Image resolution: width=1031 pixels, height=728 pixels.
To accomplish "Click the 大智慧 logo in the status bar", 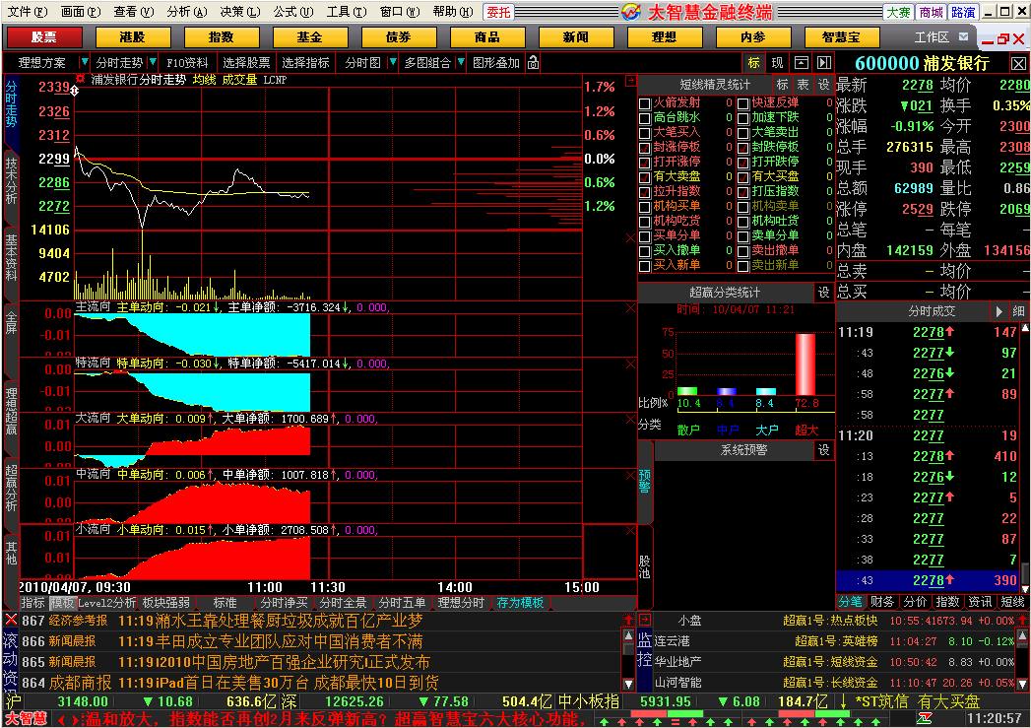I will point(27,719).
